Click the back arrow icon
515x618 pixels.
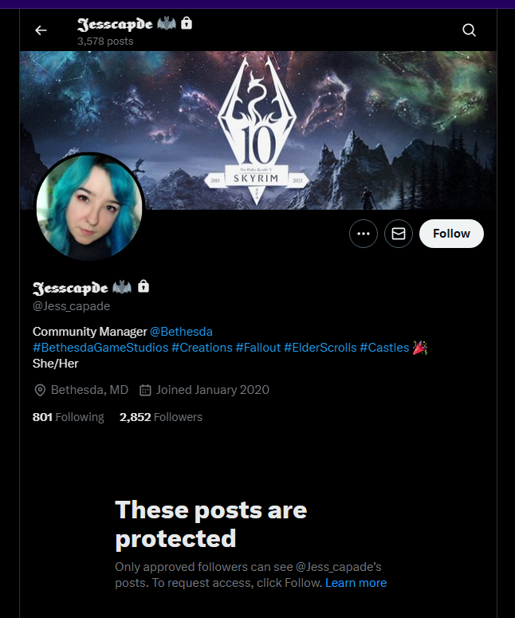pos(41,30)
